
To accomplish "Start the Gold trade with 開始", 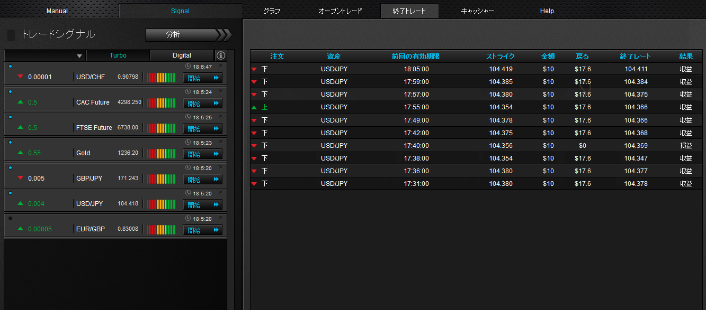I will point(203,154).
